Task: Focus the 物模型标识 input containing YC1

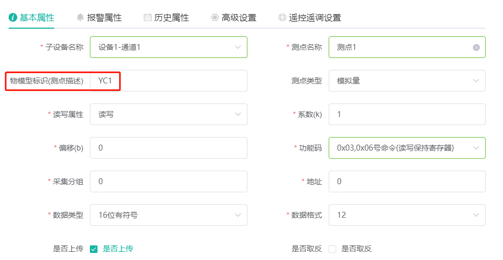Action: click(x=168, y=81)
